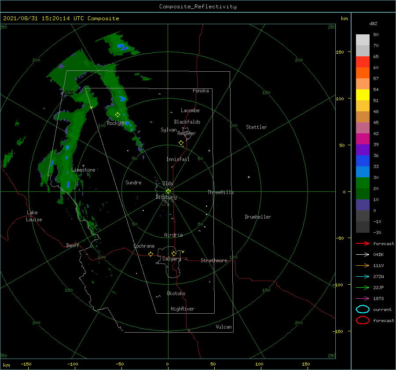Select the cyan 27ZW arrow icon
Screen dimensions: 396x370
tap(363, 277)
